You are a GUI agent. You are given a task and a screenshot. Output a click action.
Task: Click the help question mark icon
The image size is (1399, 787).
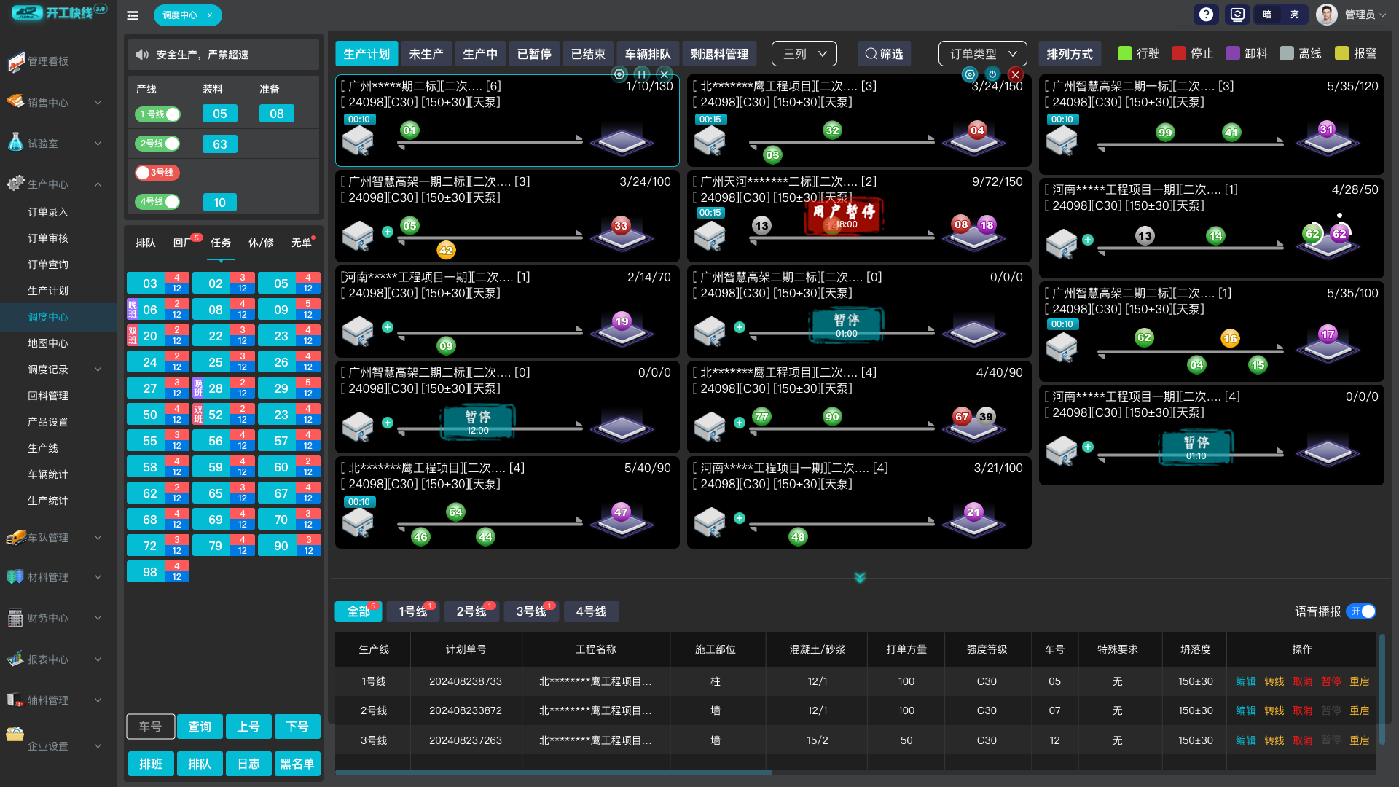[x=1206, y=15]
